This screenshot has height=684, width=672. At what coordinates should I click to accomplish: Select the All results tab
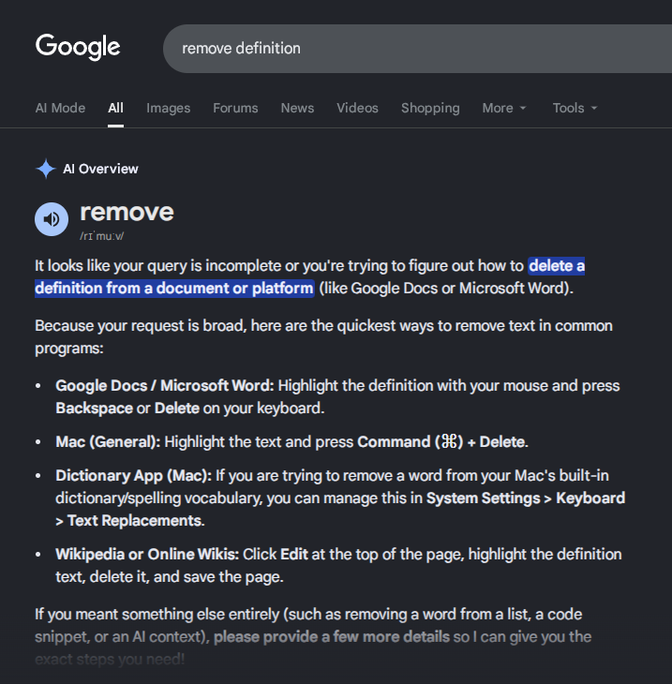tap(115, 108)
